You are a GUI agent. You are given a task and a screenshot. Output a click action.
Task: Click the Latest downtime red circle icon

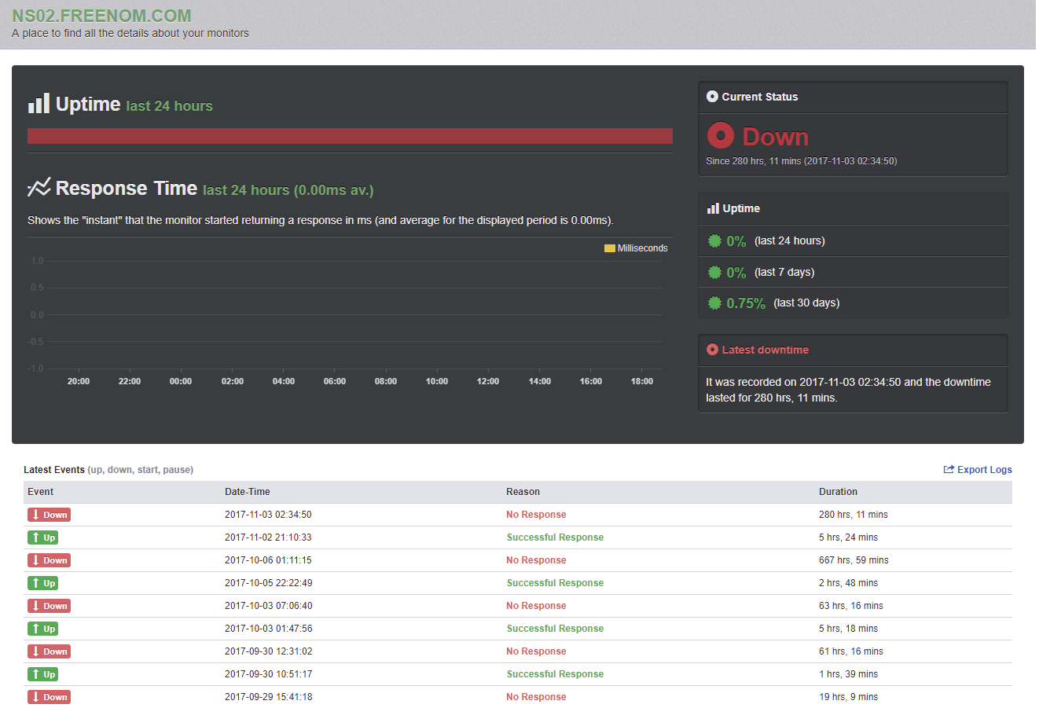pyautogui.click(x=712, y=350)
